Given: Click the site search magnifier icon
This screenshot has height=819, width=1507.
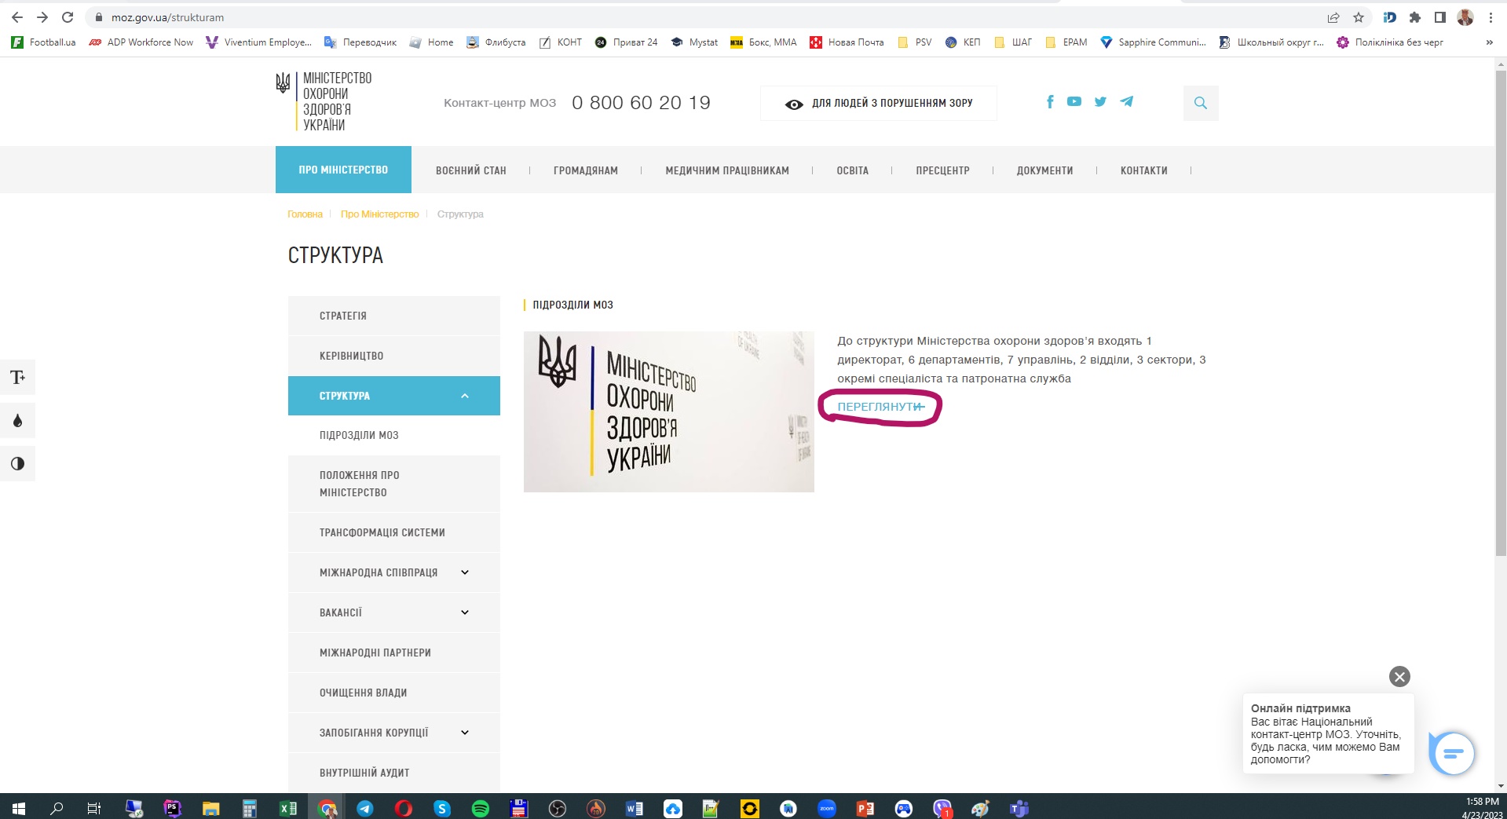Looking at the screenshot, I should [1200, 103].
